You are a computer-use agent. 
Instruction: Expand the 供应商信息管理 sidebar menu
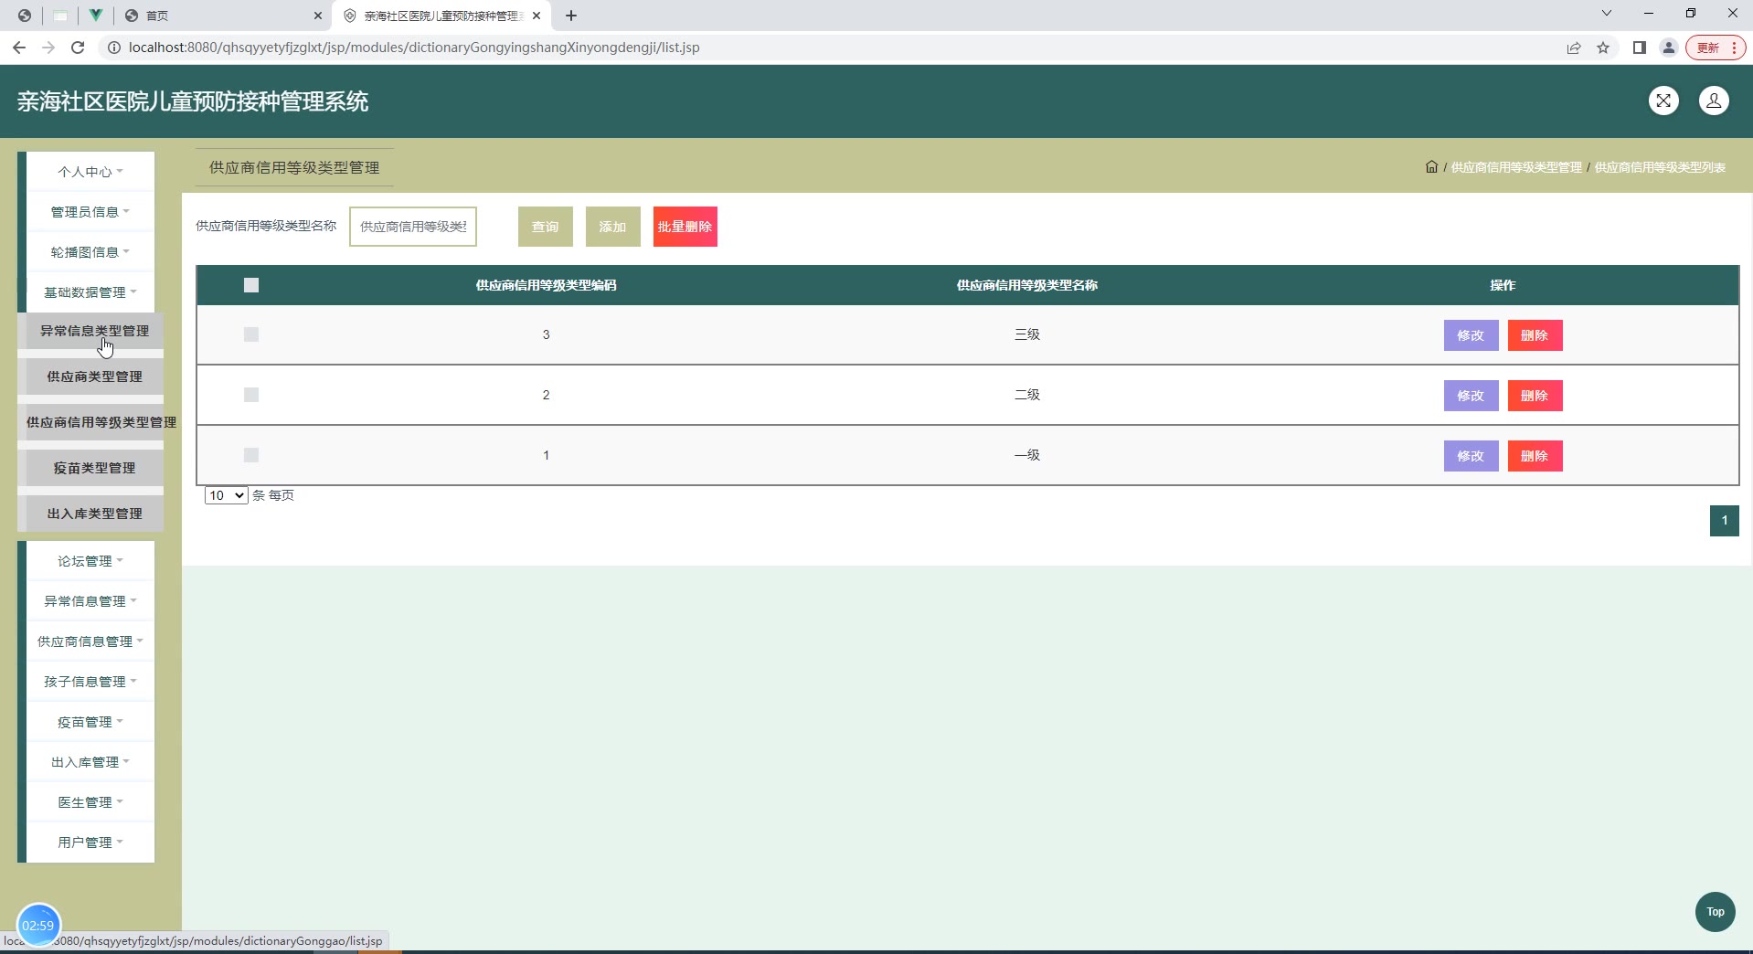click(x=90, y=641)
